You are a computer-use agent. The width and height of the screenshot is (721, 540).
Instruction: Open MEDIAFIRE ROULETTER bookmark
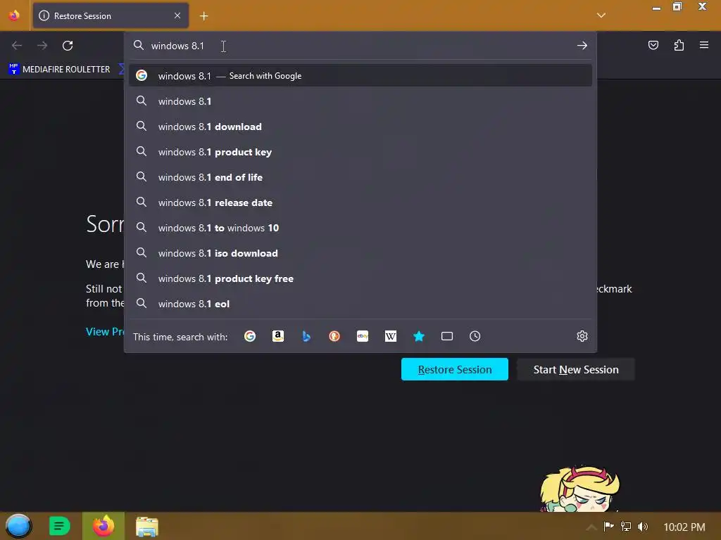(59, 70)
